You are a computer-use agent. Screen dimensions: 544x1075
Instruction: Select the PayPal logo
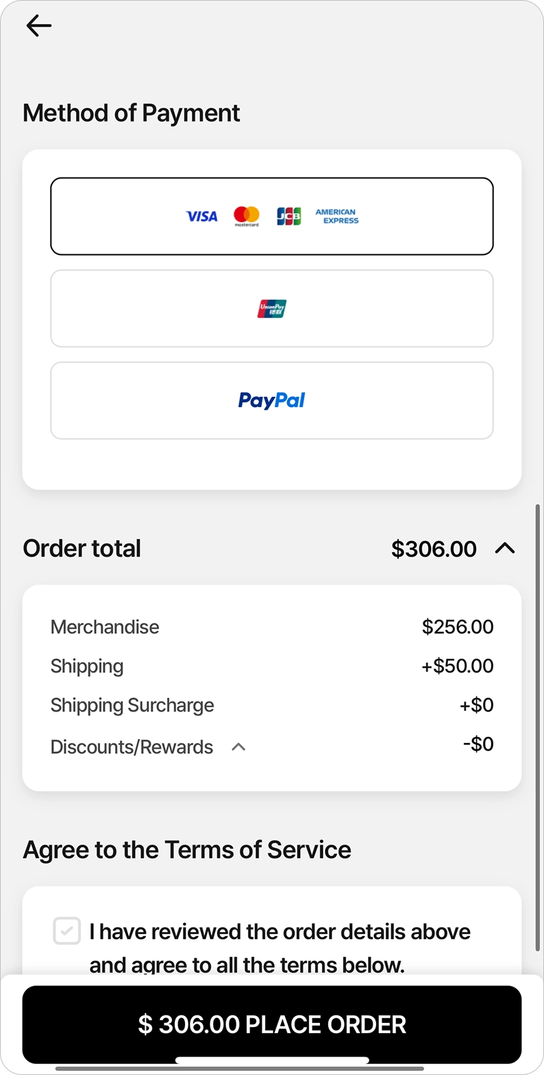click(272, 400)
